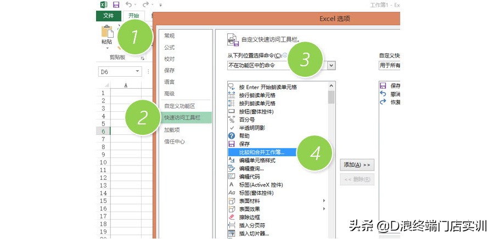Select row 6 header
Screen dimensions: 494x239
click(x=103, y=132)
